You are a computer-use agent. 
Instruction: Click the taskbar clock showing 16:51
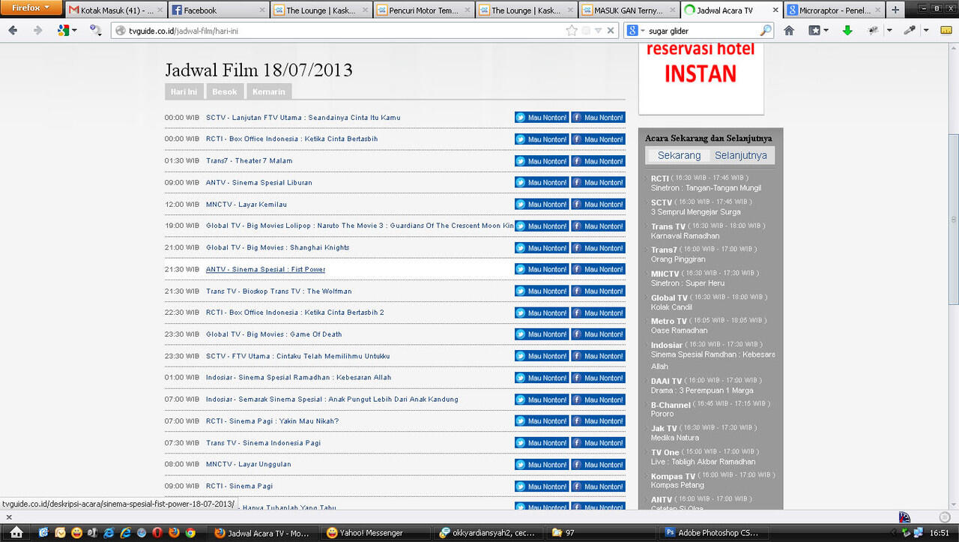pyautogui.click(x=939, y=533)
